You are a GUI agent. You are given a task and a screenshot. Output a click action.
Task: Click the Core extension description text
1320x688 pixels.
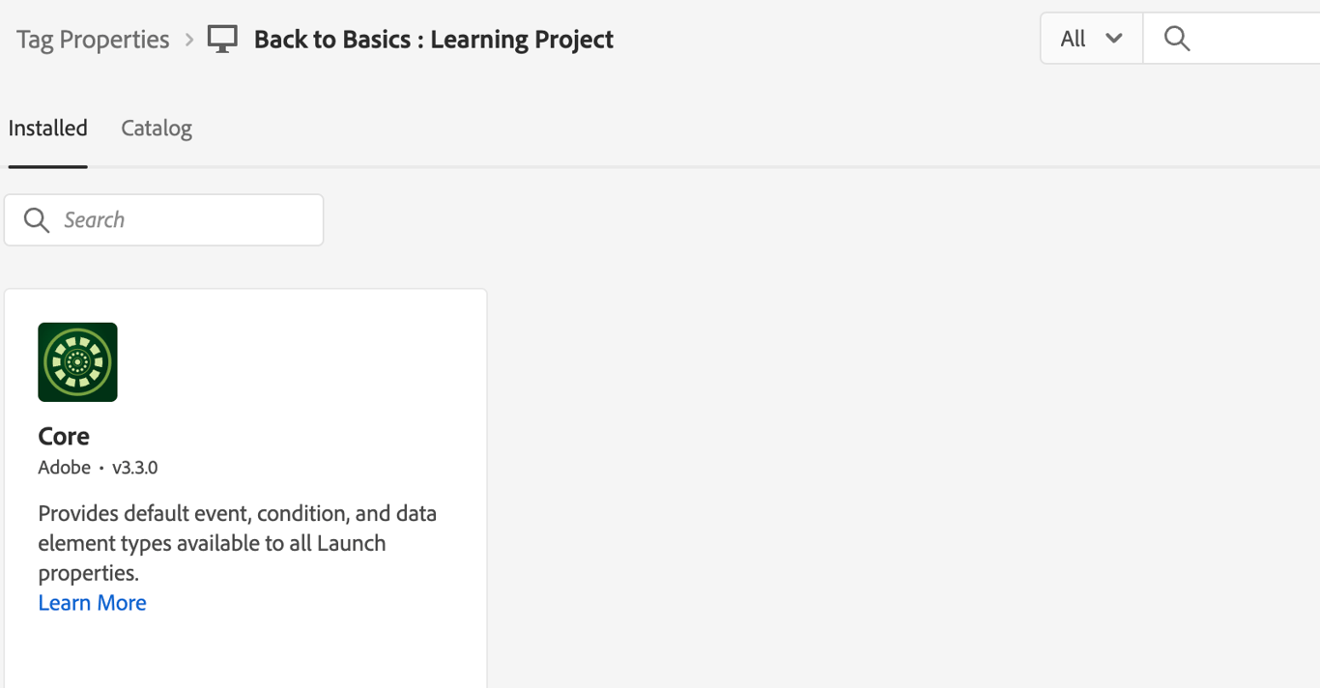click(237, 542)
